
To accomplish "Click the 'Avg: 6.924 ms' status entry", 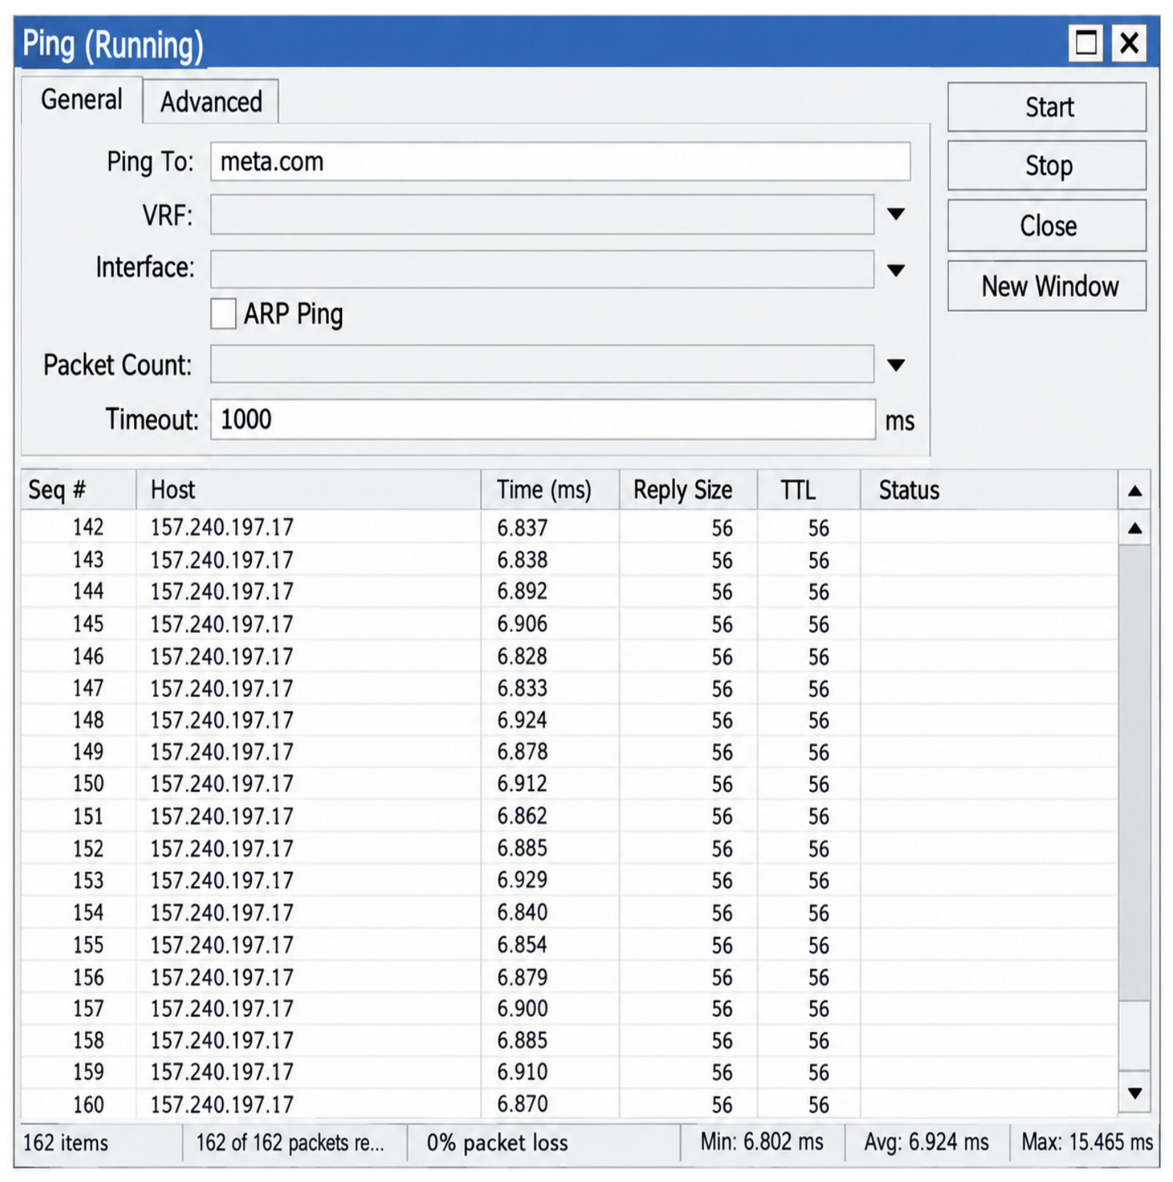I will [926, 1142].
